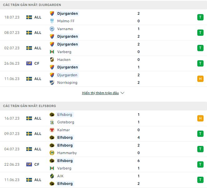Click Malmo FF team crest icon
Screen dimensions: 207x188
tap(52, 21)
